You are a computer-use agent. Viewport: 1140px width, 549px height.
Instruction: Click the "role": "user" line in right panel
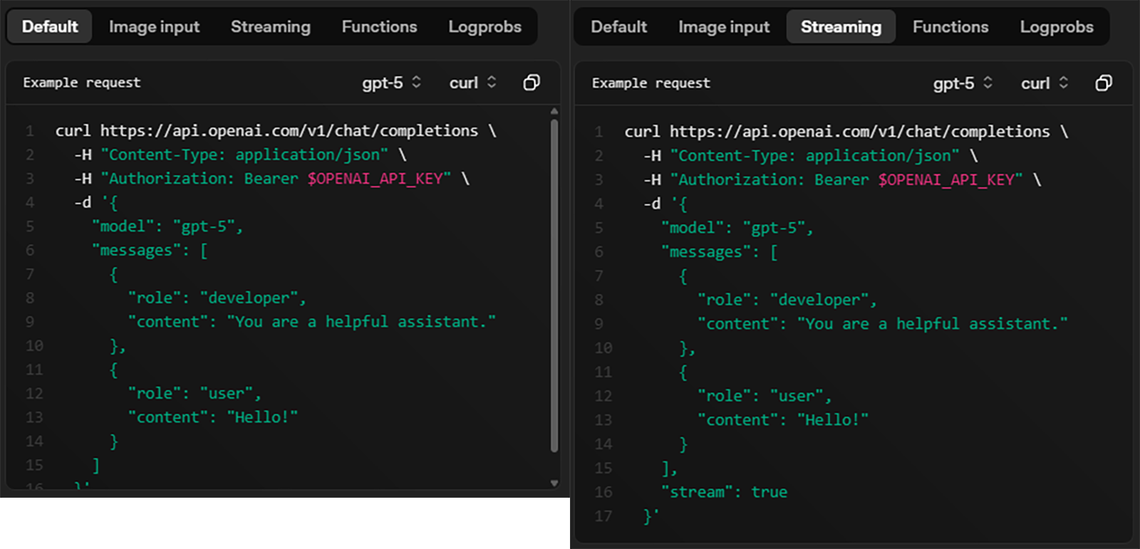click(764, 396)
